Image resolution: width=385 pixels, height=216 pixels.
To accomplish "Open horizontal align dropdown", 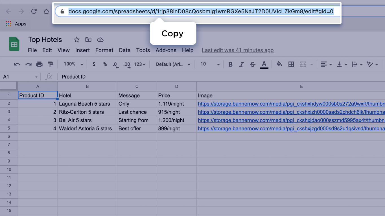I will click(x=326, y=64).
